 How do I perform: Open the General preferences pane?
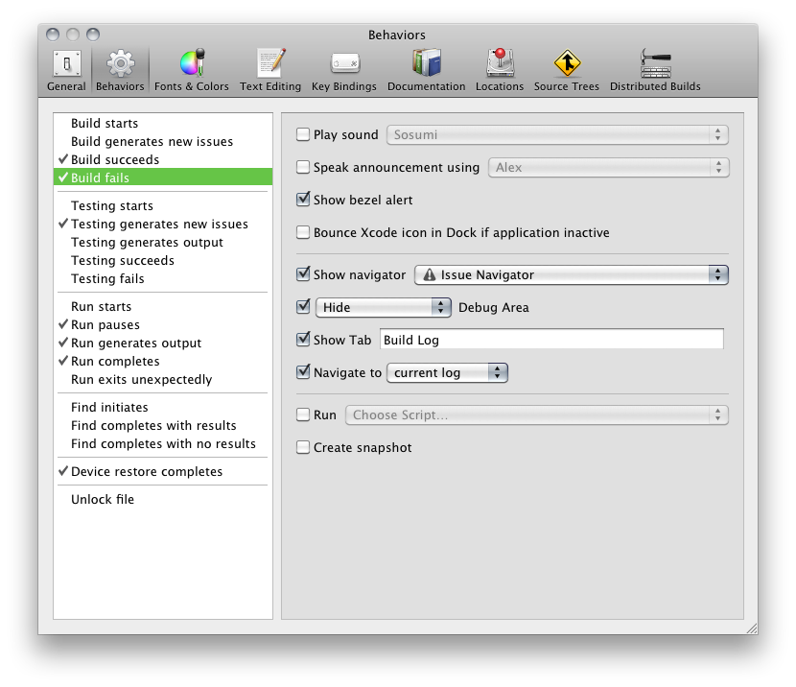66,71
